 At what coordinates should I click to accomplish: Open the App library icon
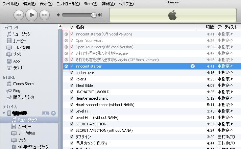[x=9, y=61]
